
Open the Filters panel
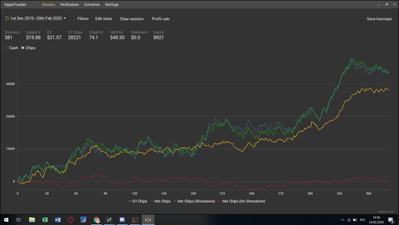pyautogui.click(x=83, y=19)
